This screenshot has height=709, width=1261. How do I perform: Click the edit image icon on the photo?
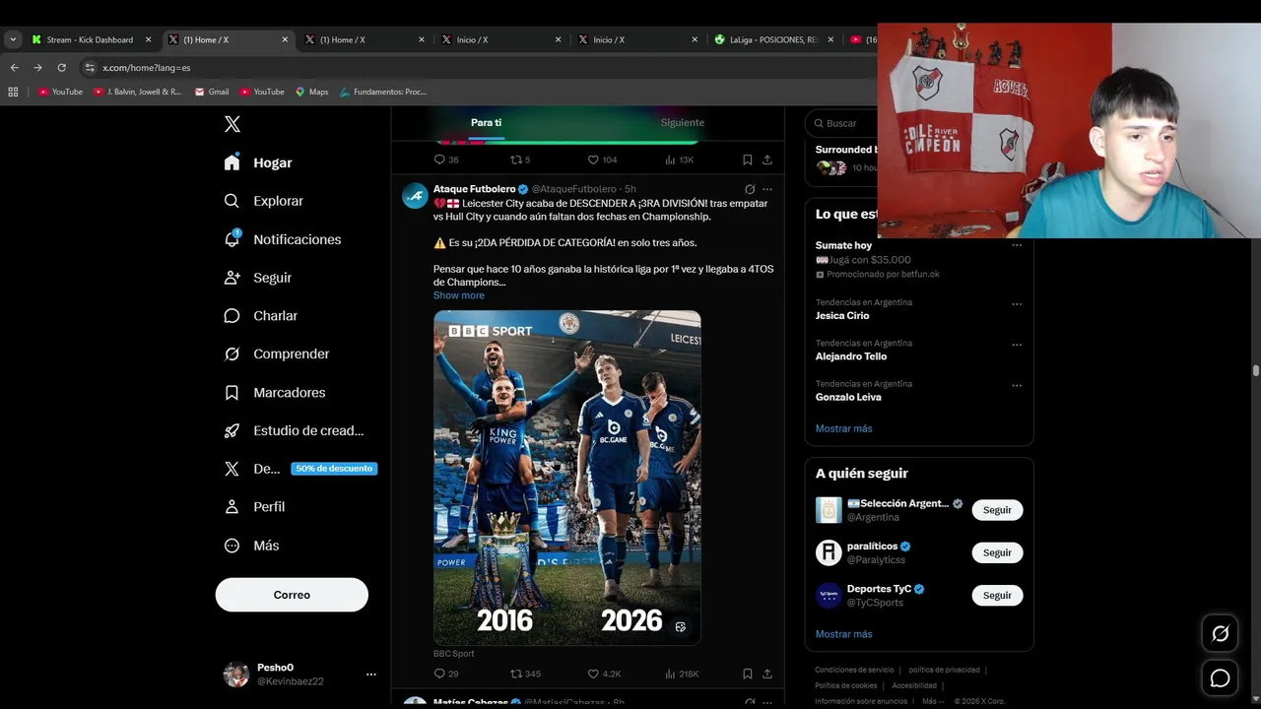pyautogui.click(x=680, y=626)
